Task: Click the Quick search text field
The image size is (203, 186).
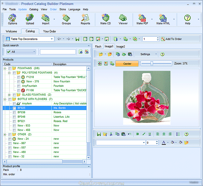Action: click(x=58, y=52)
